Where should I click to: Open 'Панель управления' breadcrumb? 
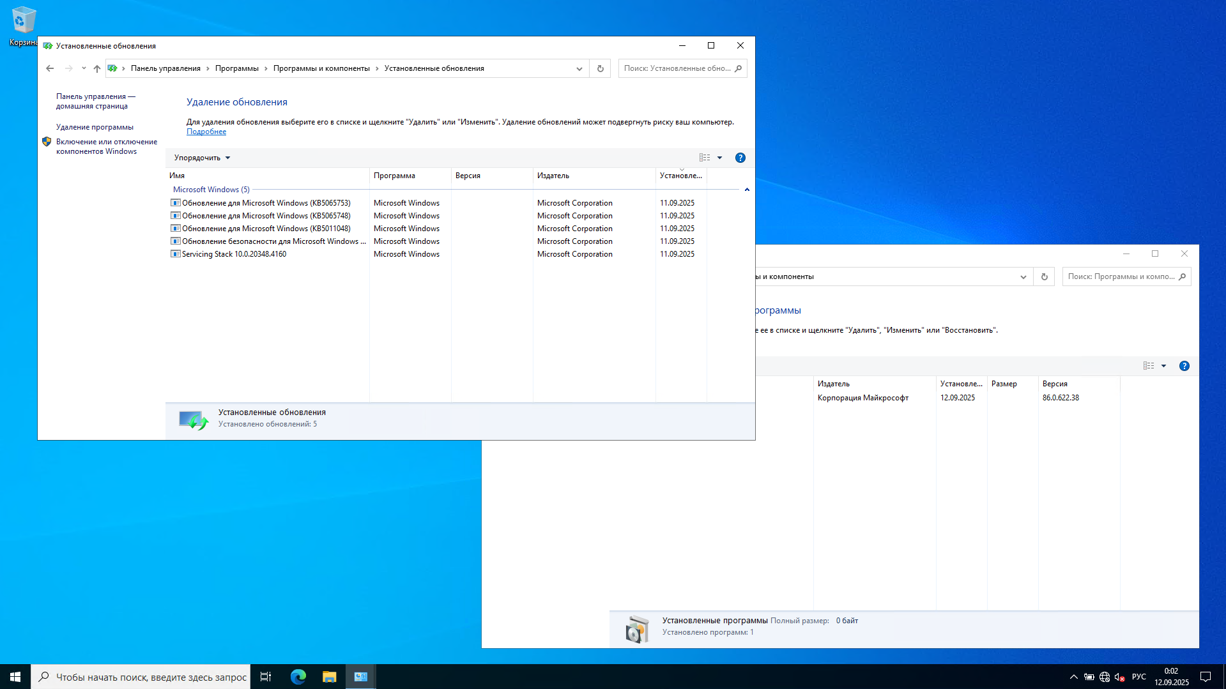coord(165,68)
